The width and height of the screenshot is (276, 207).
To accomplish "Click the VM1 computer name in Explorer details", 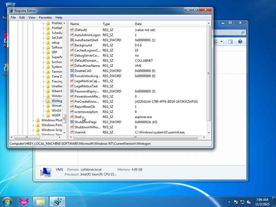I will [59, 170].
